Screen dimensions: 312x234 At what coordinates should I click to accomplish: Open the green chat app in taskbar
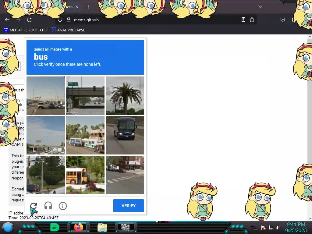click(x=55, y=227)
